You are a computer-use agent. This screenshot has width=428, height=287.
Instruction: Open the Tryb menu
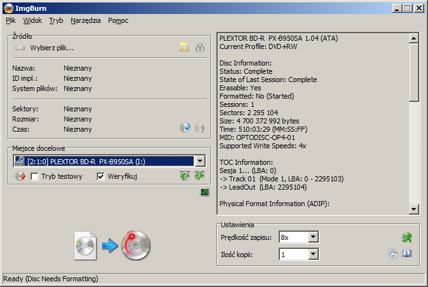click(56, 20)
